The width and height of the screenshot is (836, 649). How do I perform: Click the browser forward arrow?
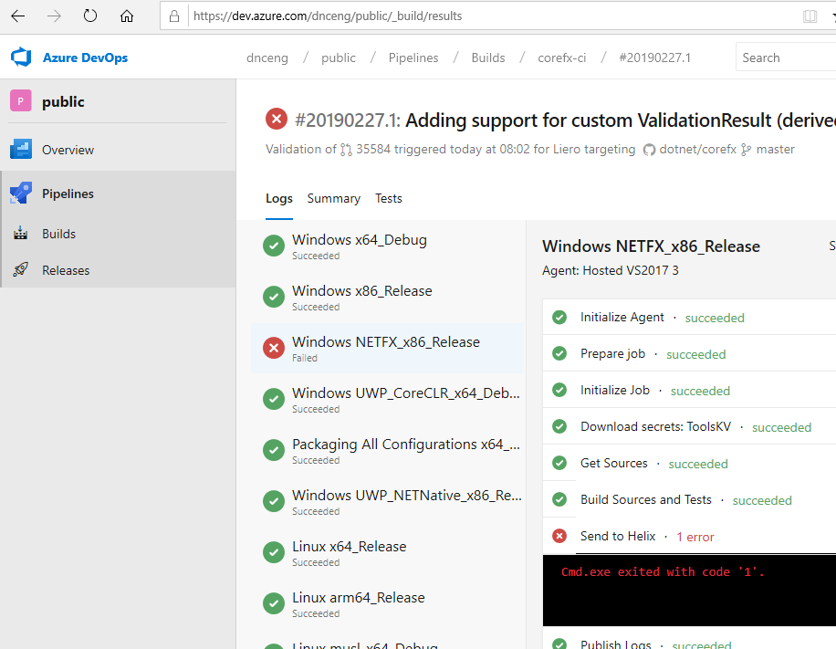pyautogui.click(x=54, y=16)
